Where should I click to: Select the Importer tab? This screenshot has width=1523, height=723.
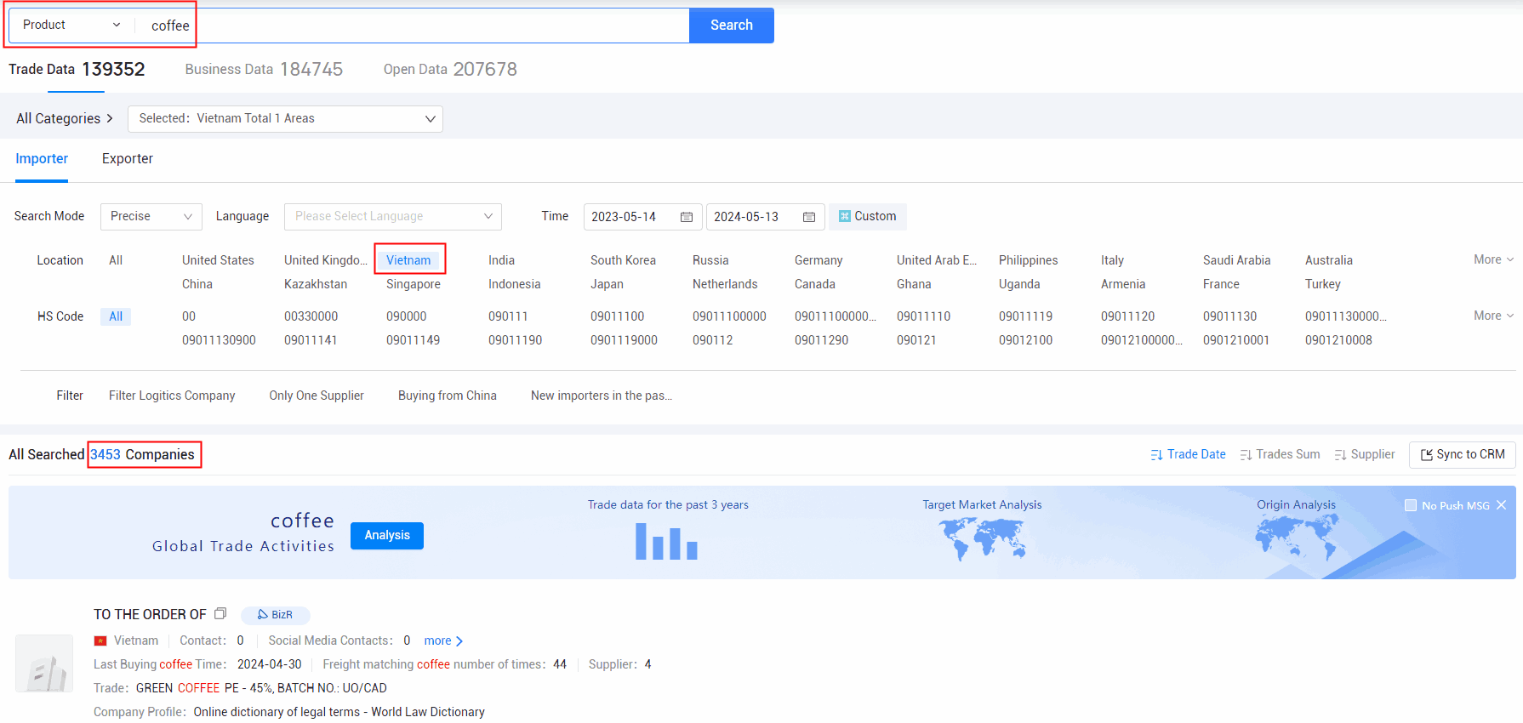point(42,159)
